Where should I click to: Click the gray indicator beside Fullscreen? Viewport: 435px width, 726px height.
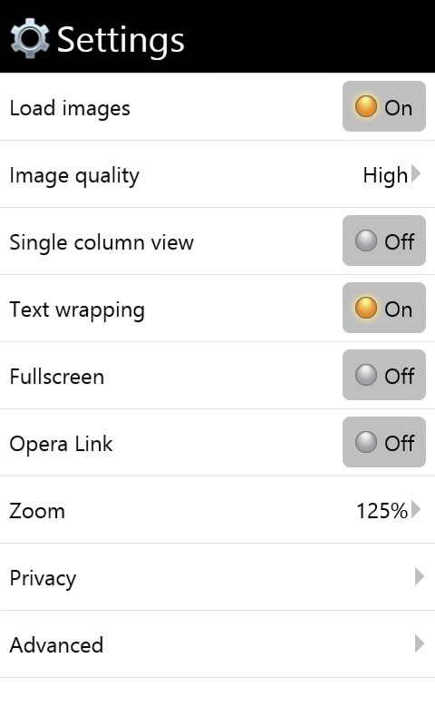point(365,375)
